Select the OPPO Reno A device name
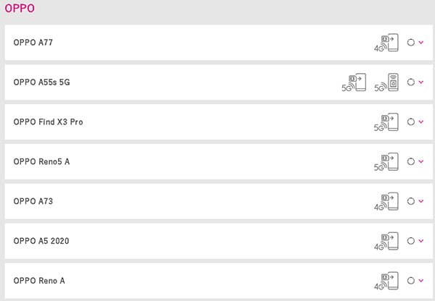 (x=39, y=281)
